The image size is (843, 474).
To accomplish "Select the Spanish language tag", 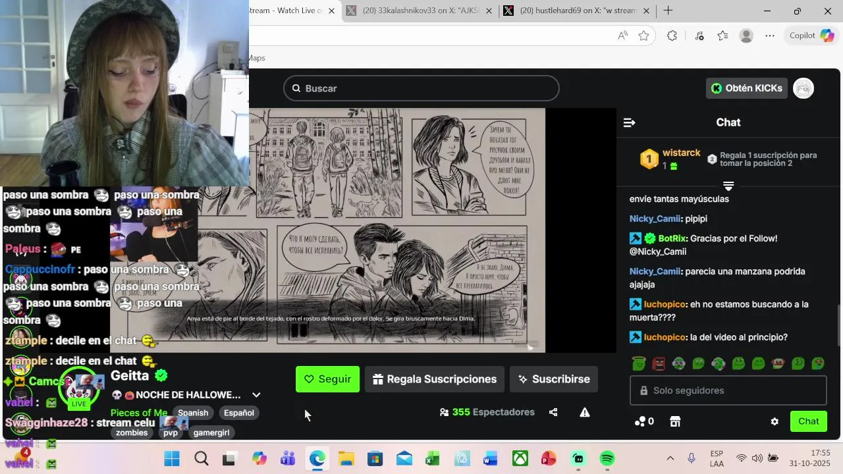I will pyautogui.click(x=193, y=413).
